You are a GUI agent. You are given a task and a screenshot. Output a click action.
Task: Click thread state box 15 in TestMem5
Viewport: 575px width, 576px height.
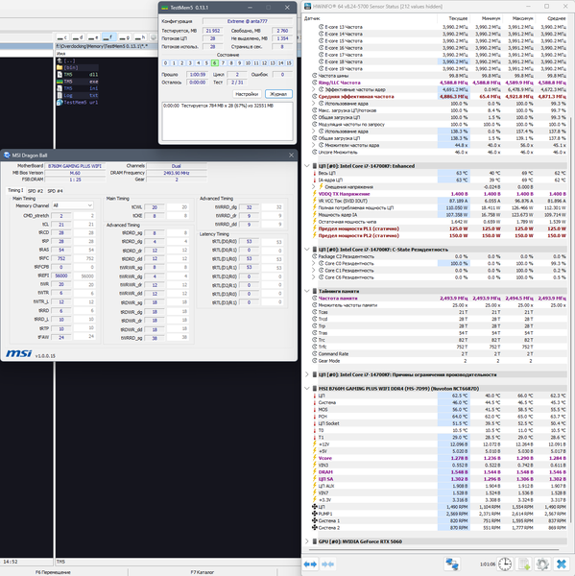tap(289, 63)
